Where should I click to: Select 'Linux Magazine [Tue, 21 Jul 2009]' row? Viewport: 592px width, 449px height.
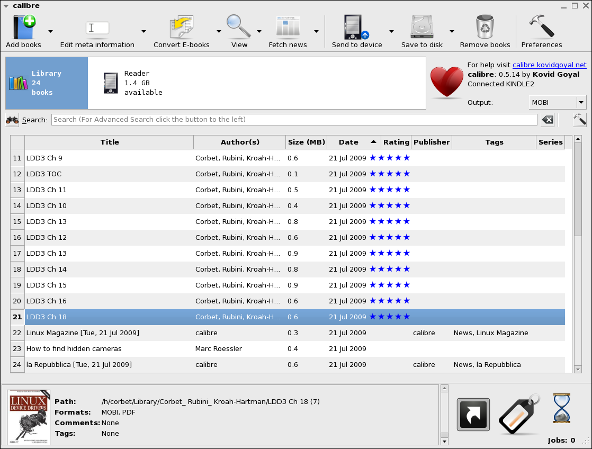[x=295, y=333]
